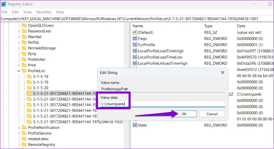
Task: Select the S-1-5-21 key ending in 1035
Action: 78,122
